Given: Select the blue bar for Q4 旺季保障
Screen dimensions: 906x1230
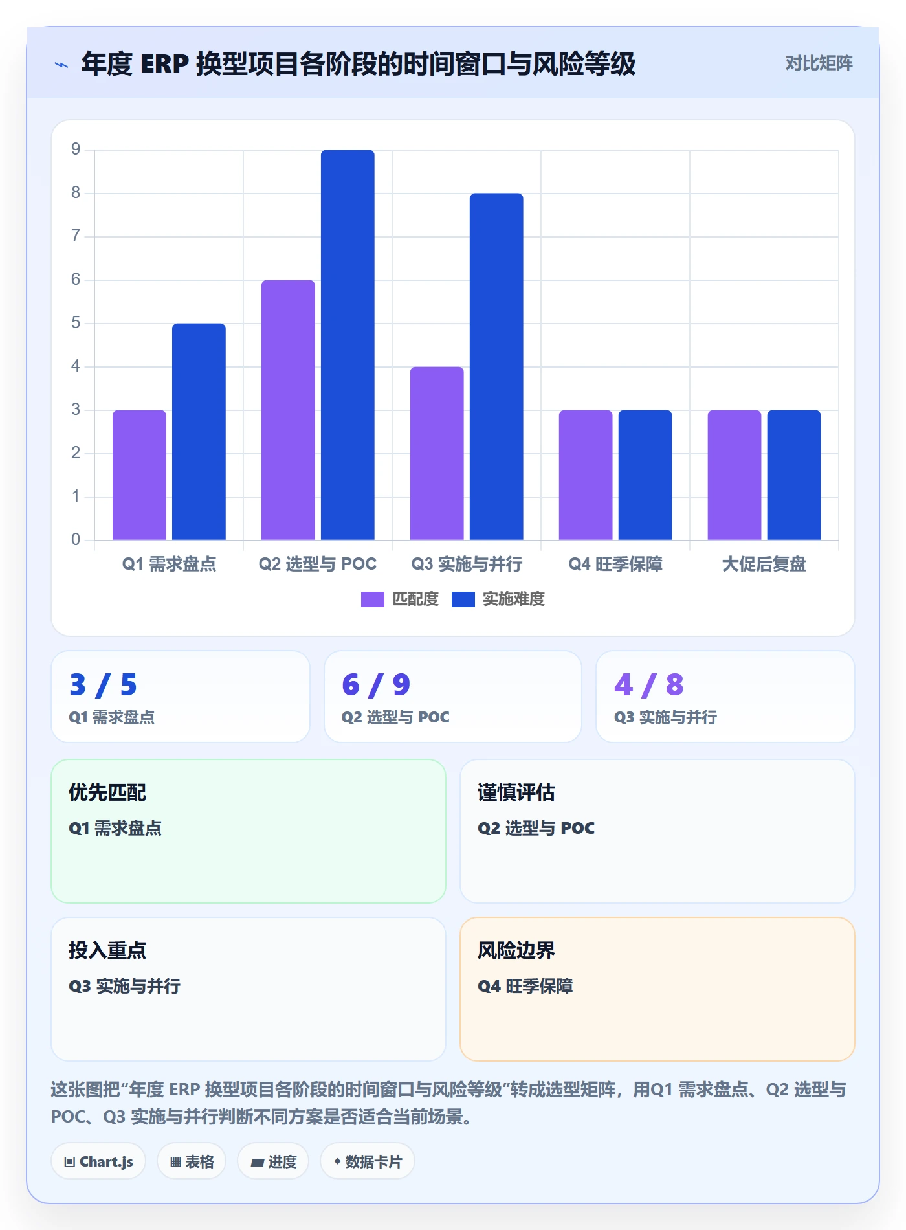Looking at the screenshot, I should coord(645,475).
